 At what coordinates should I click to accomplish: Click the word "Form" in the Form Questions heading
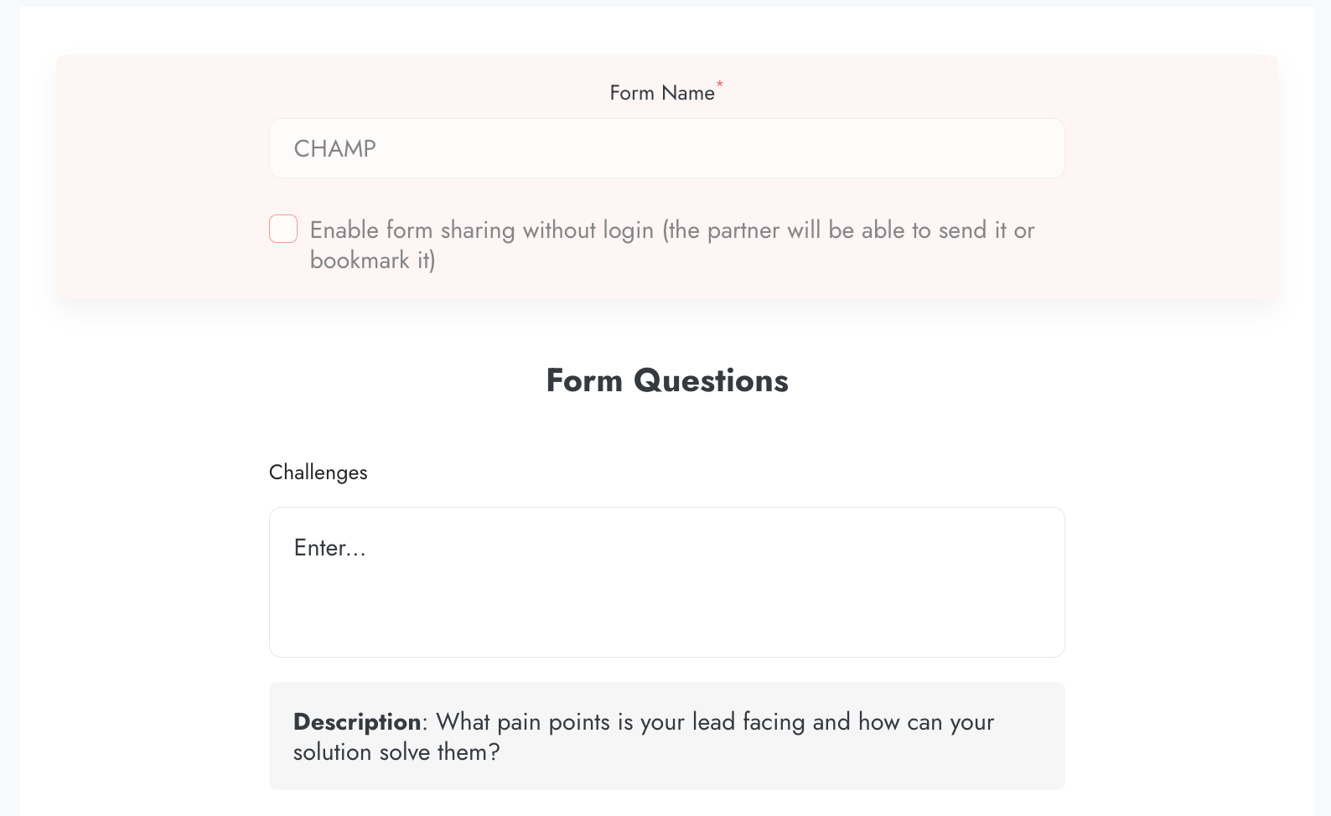point(584,380)
